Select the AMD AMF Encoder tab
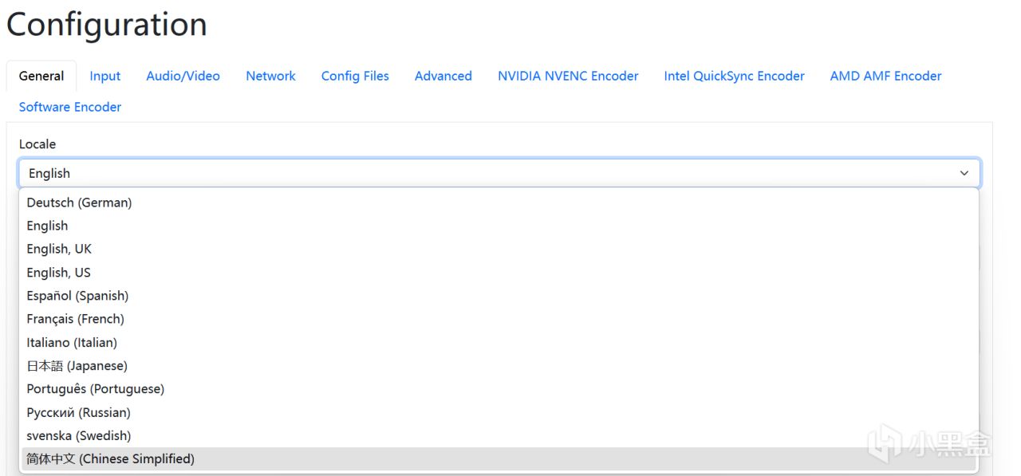Viewport: 1021px width, 476px height. [885, 76]
